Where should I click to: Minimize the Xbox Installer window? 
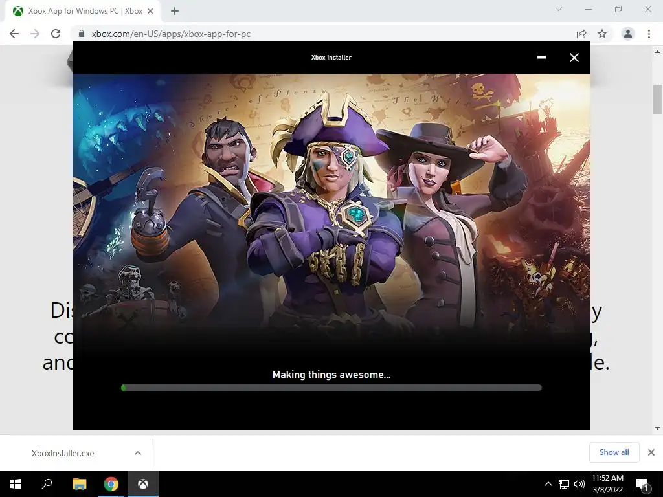click(541, 58)
